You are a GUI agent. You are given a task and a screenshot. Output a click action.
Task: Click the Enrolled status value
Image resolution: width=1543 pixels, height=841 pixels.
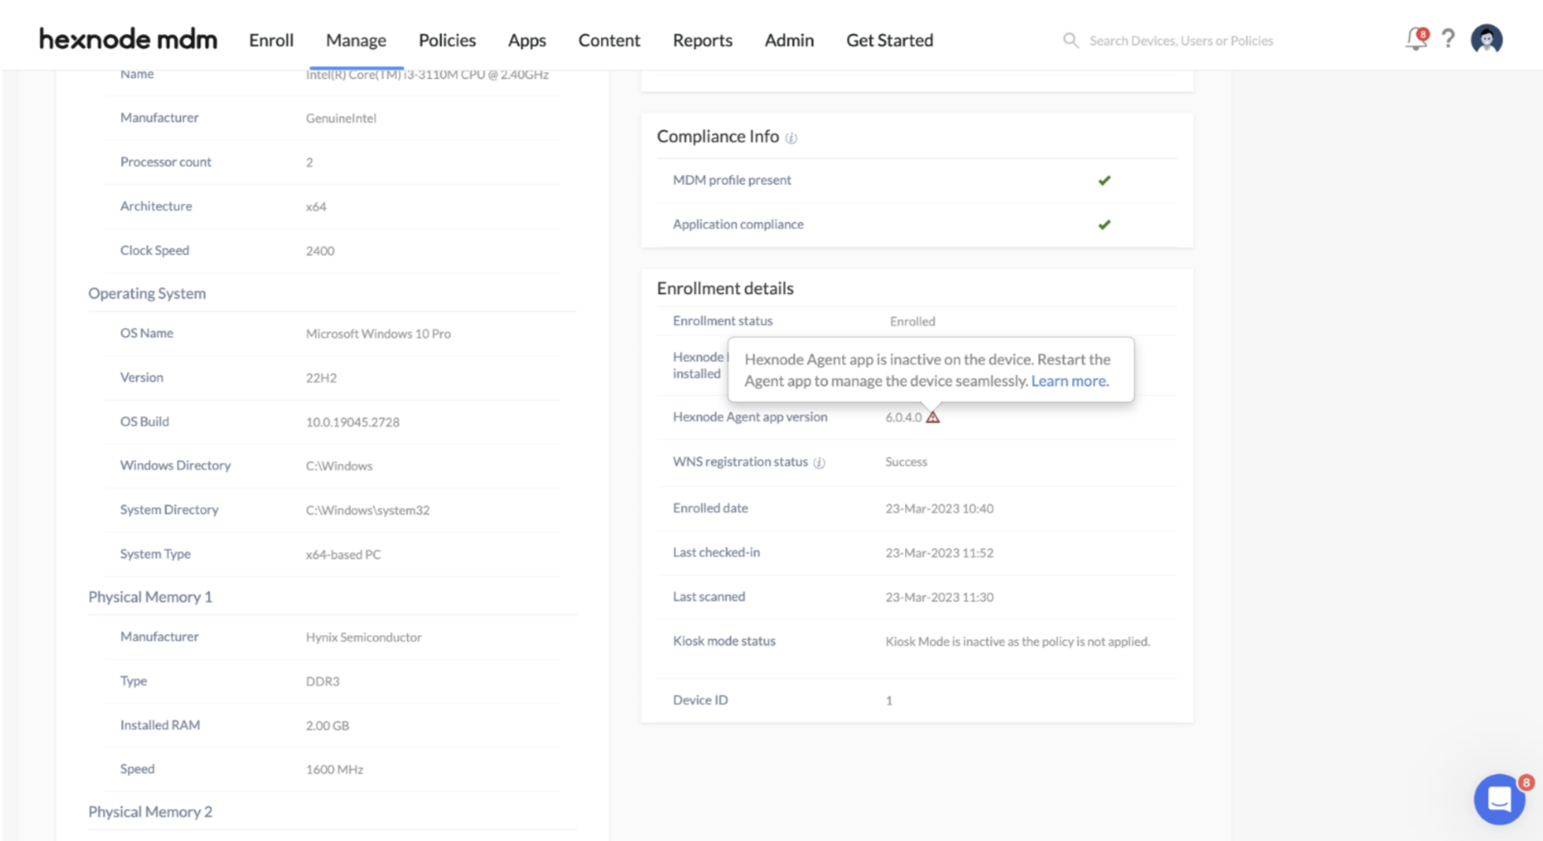(x=912, y=321)
